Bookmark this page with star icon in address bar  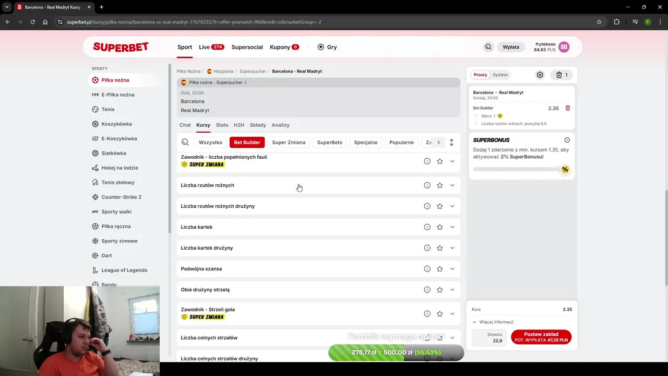click(x=599, y=22)
